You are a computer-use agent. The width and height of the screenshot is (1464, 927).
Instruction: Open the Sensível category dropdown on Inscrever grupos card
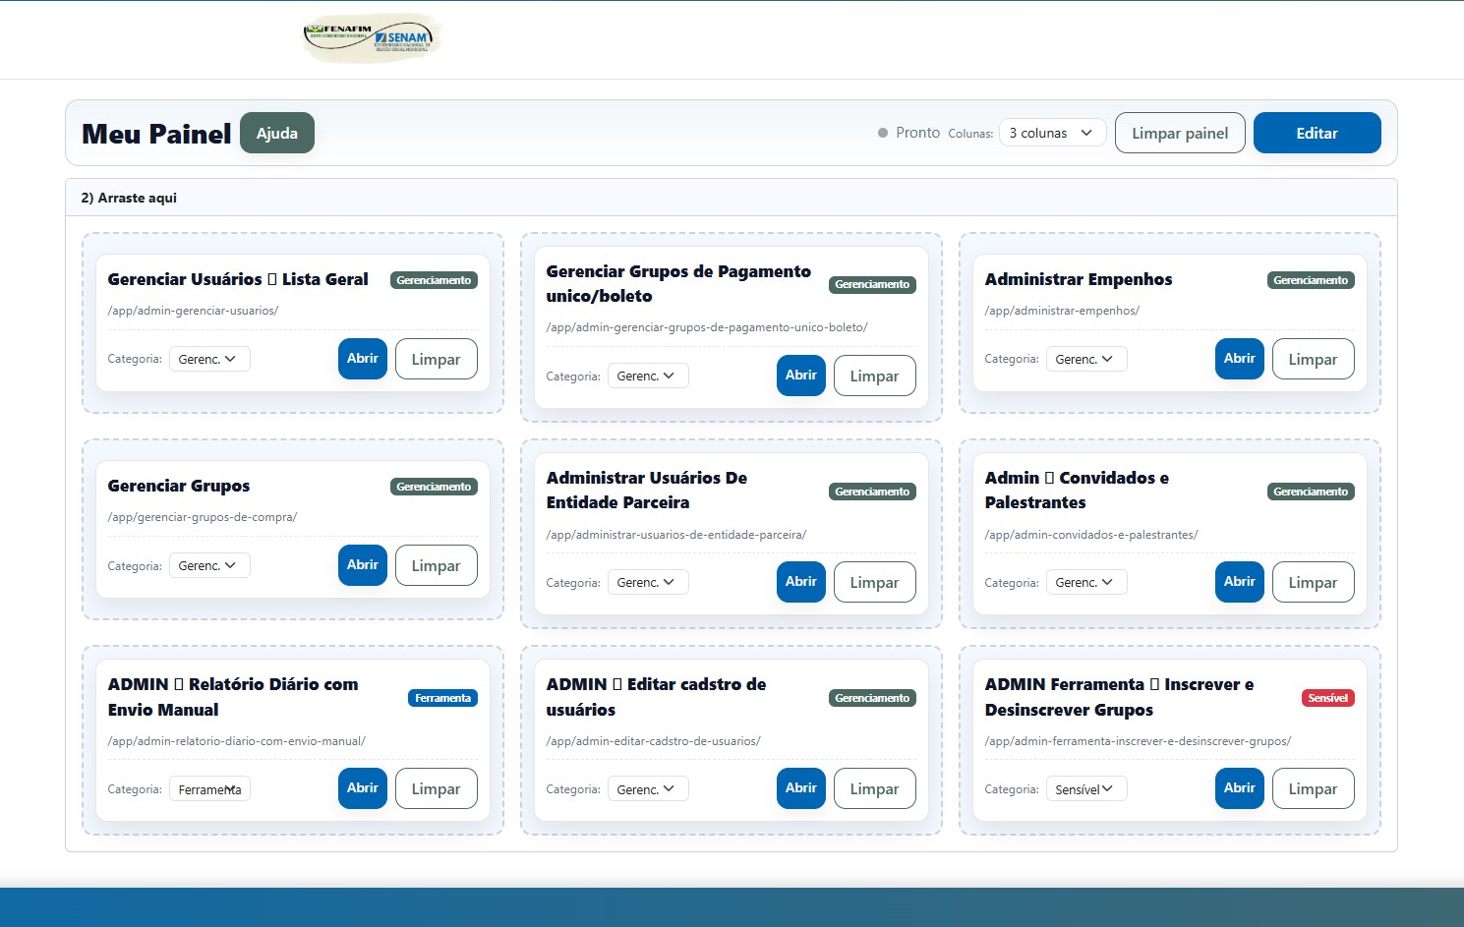pos(1085,788)
